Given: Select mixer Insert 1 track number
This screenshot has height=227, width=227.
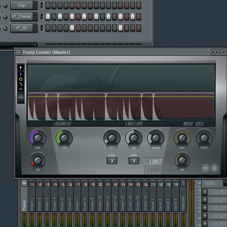Looking at the screenshot, I should [x=32, y=184].
